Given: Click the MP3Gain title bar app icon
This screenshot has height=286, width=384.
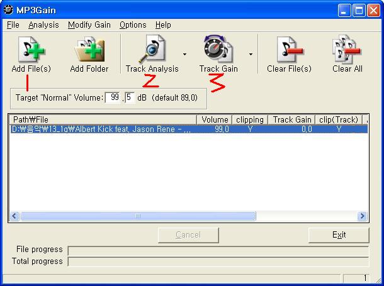Looking at the screenshot, I should tap(9, 10).
